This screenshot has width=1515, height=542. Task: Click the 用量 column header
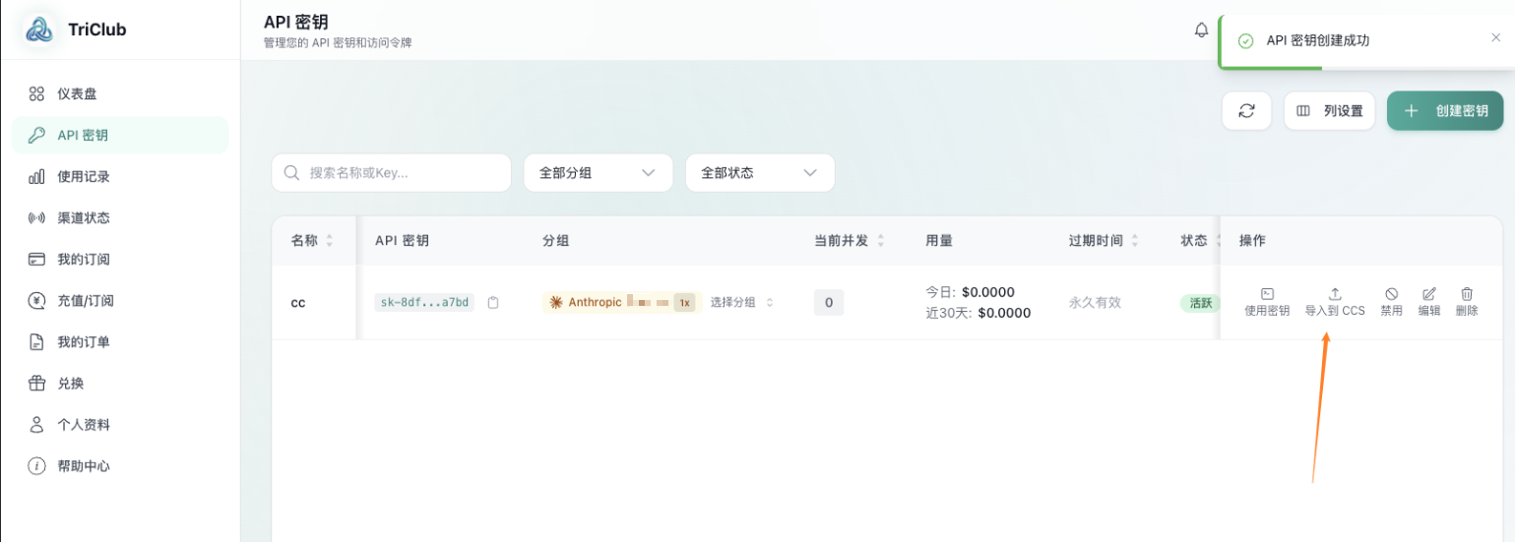tap(939, 241)
